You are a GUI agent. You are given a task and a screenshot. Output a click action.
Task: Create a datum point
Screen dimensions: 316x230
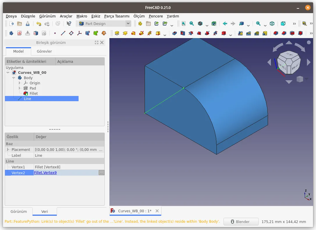coord(55,33)
